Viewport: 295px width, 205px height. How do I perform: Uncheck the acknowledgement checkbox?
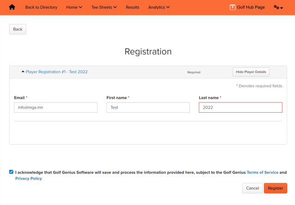click(x=11, y=172)
